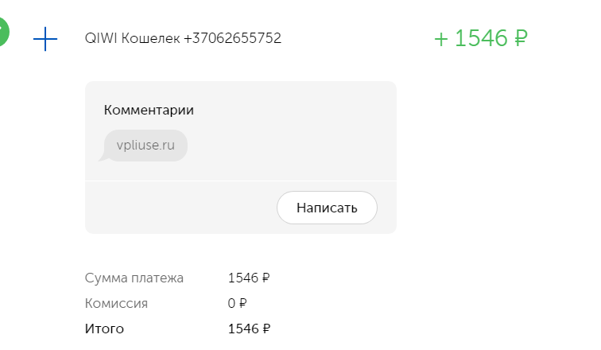Click the ruble sign in Сумма платежа amount

pos(266,278)
